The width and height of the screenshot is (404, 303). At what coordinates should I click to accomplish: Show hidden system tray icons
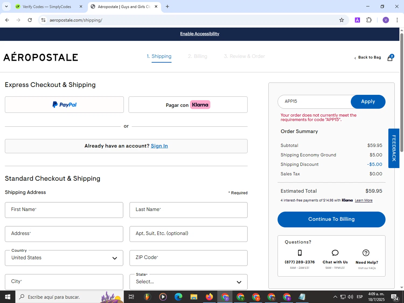[335, 297]
